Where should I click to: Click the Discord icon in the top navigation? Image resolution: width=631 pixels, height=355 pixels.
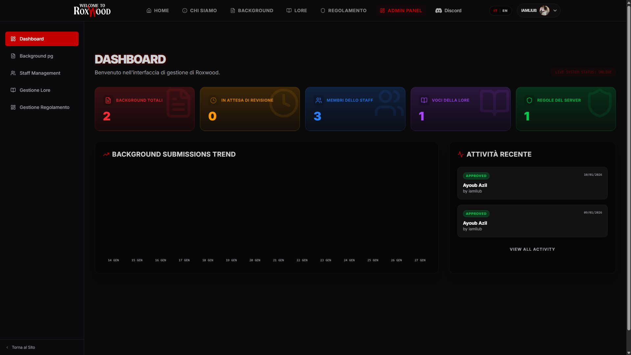click(438, 11)
